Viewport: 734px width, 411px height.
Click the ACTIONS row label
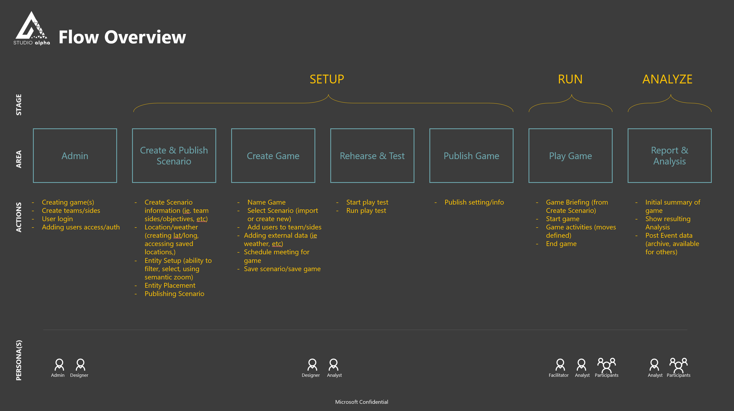tap(19, 217)
